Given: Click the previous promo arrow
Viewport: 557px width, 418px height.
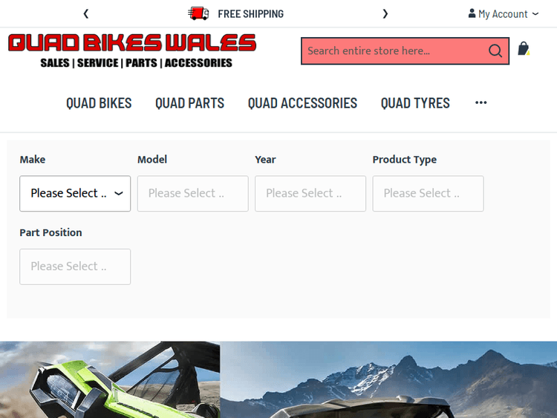Looking at the screenshot, I should tap(86, 14).
